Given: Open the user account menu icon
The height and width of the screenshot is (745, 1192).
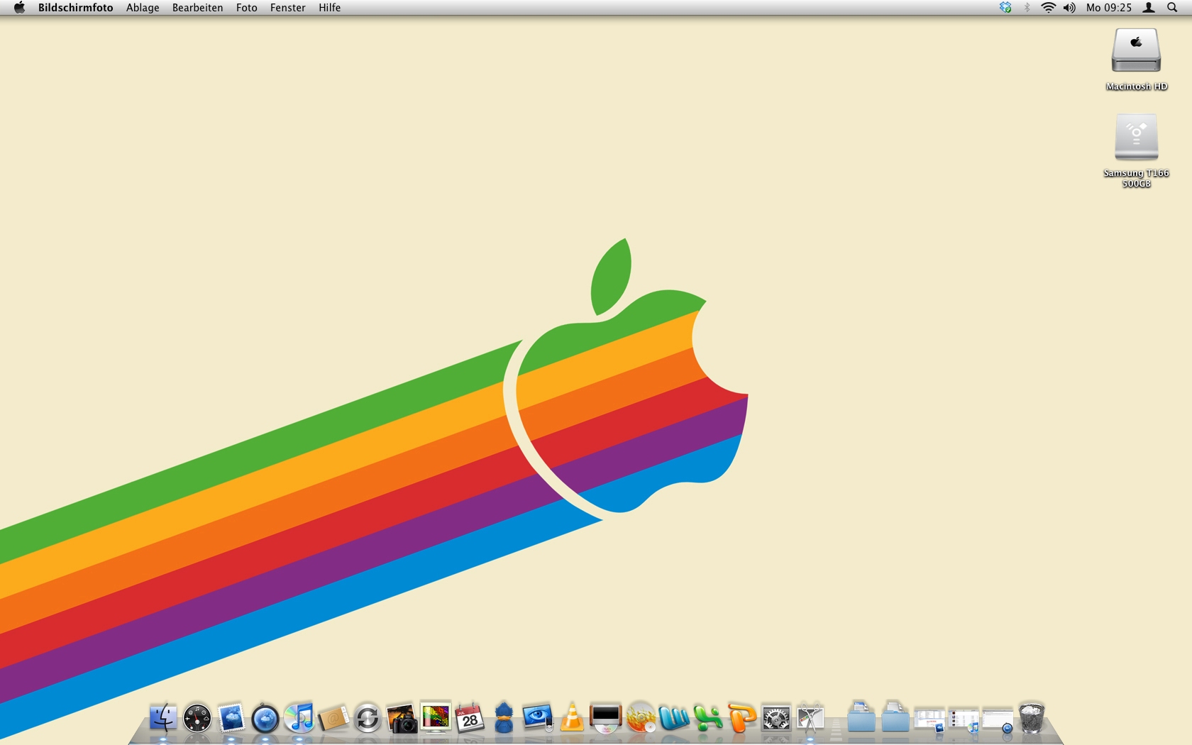Looking at the screenshot, I should coord(1149,8).
